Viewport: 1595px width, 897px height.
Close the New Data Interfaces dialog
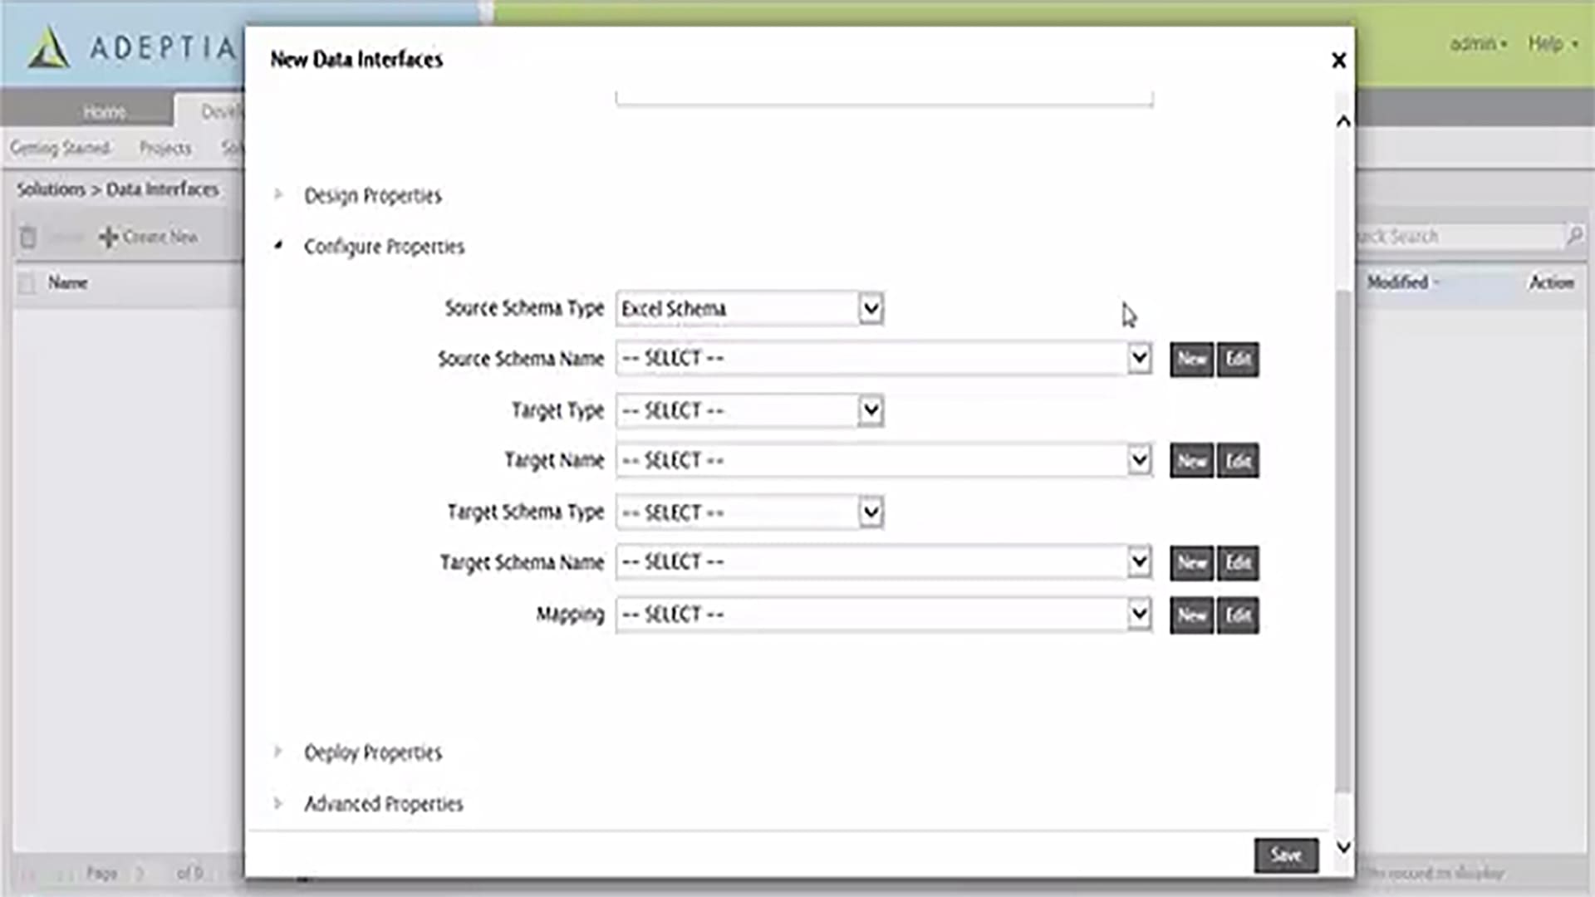[x=1338, y=61]
